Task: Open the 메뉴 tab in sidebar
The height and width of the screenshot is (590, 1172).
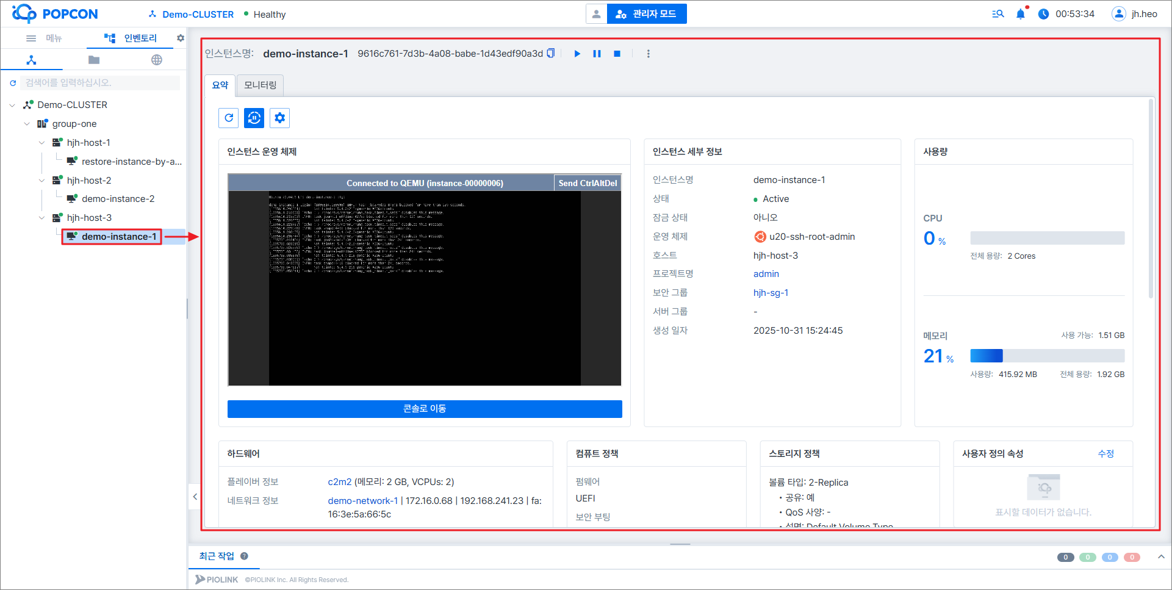Action: (44, 38)
